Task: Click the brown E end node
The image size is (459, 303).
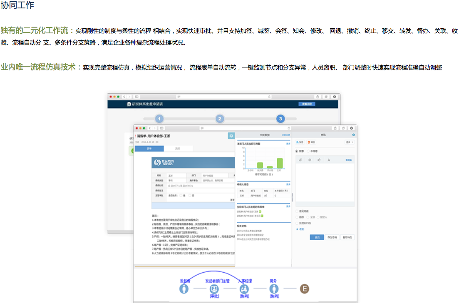Action: point(305,289)
